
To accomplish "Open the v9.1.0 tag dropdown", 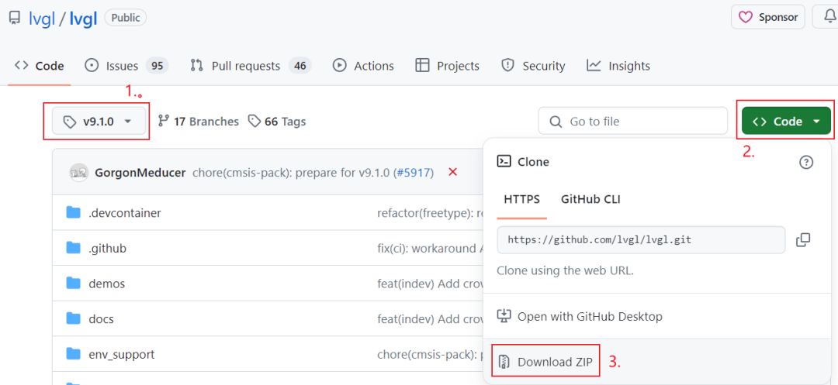I will [x=99, y=122].
